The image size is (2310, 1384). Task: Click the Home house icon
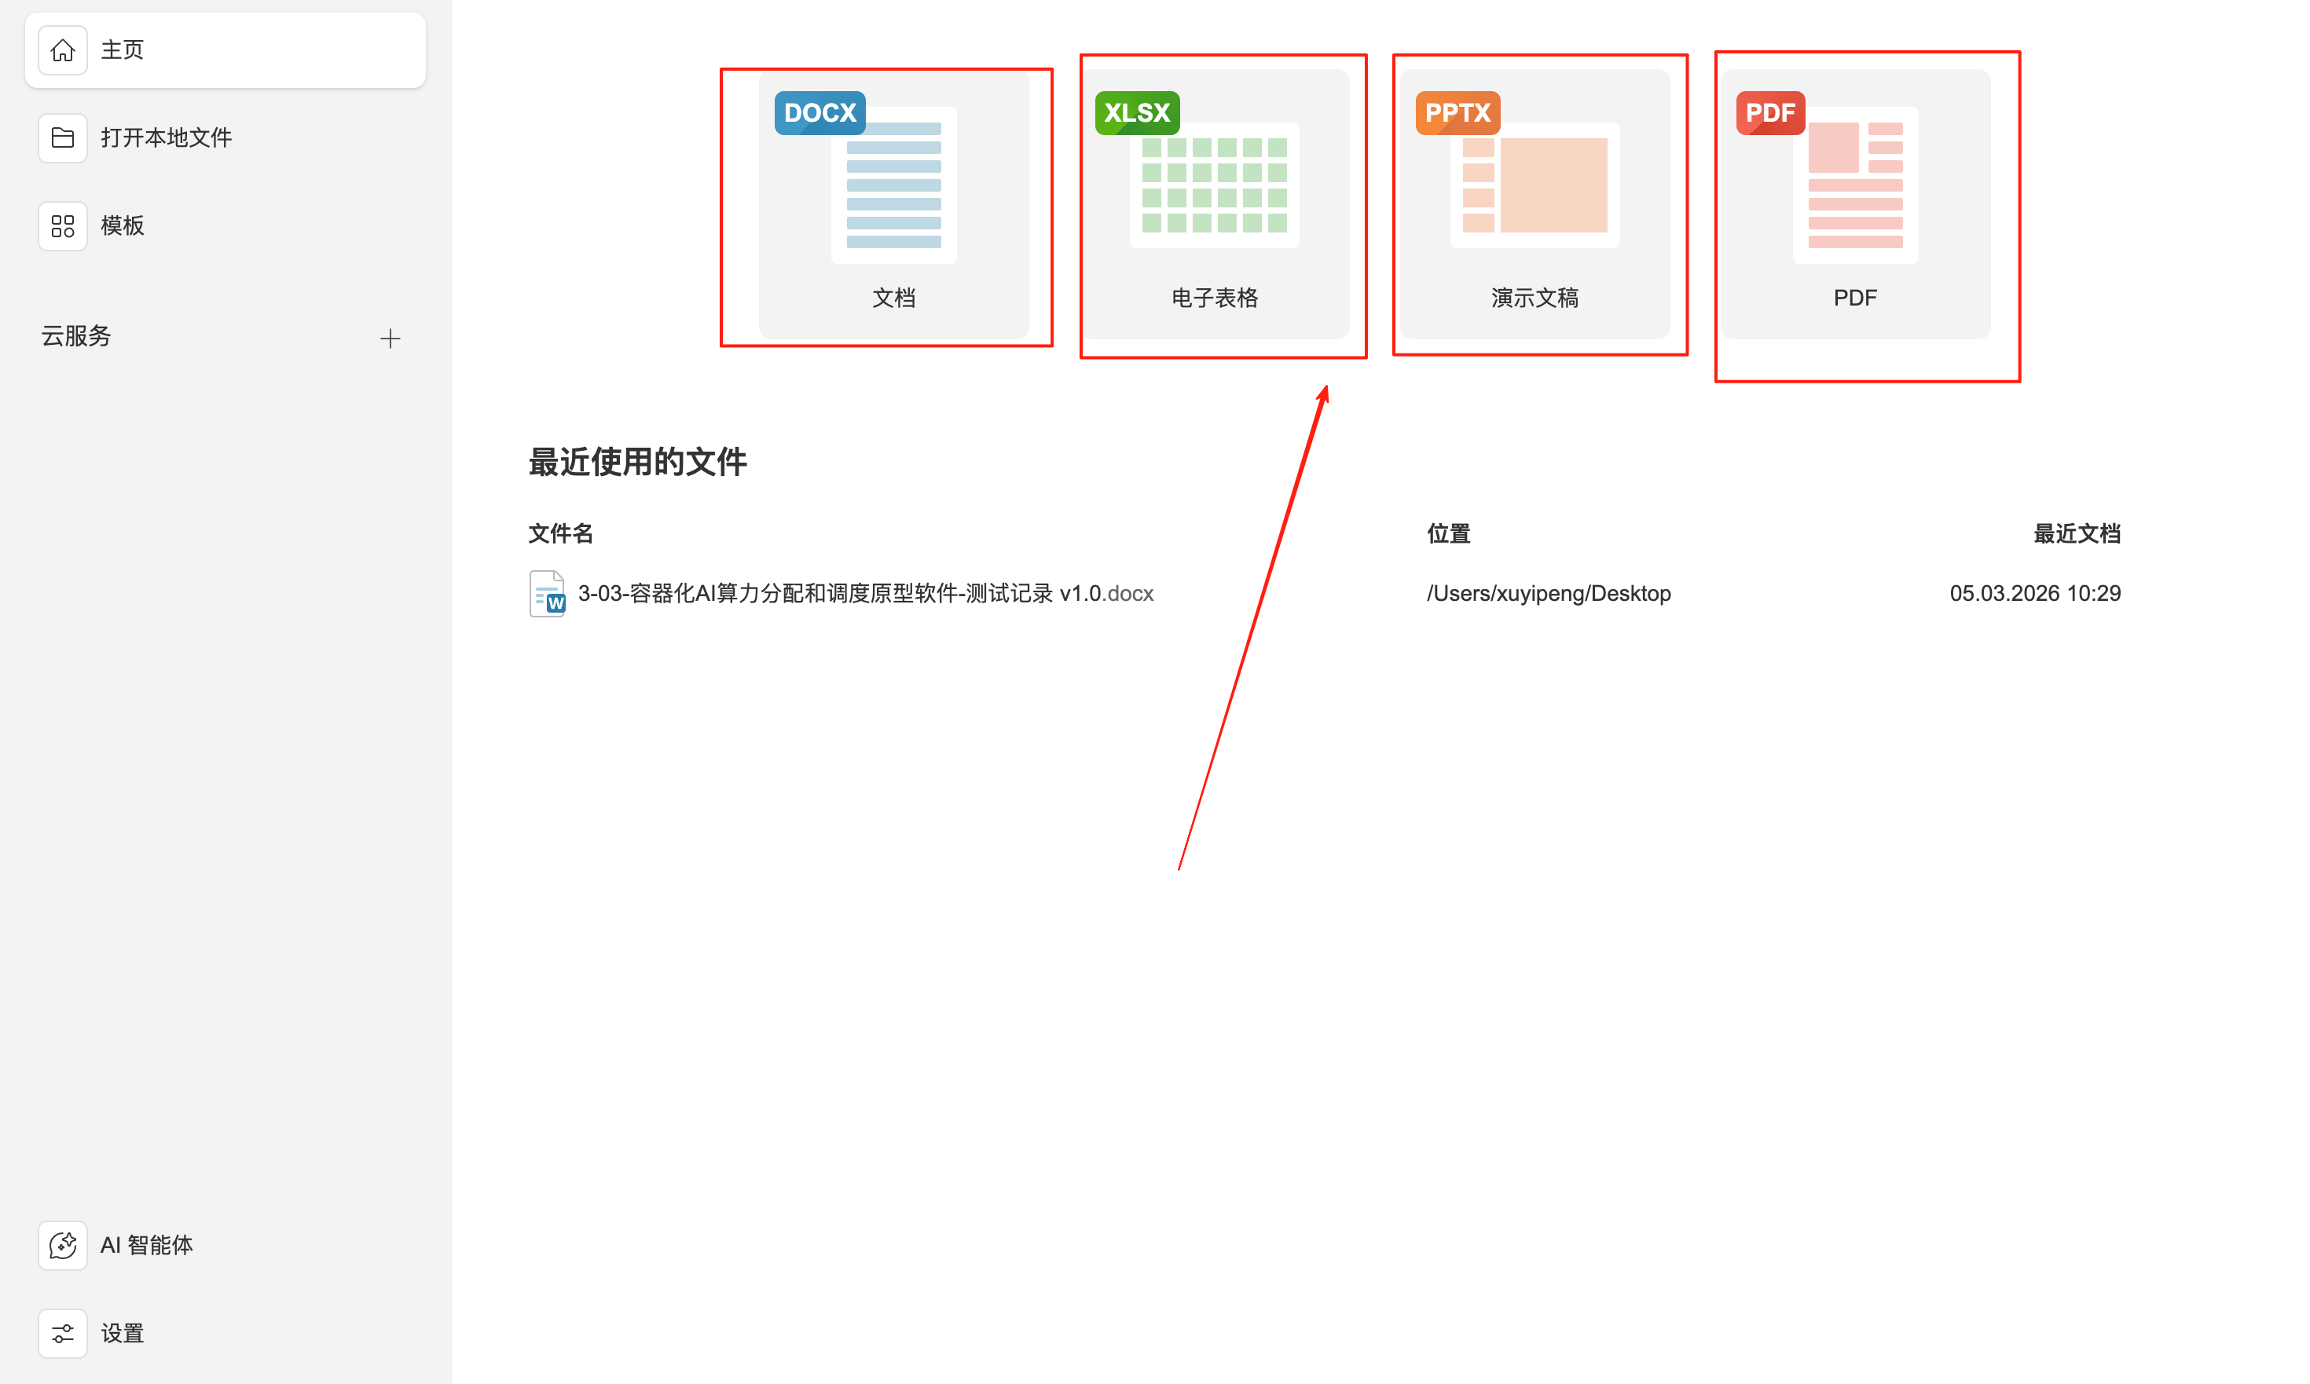pos(63,50)
